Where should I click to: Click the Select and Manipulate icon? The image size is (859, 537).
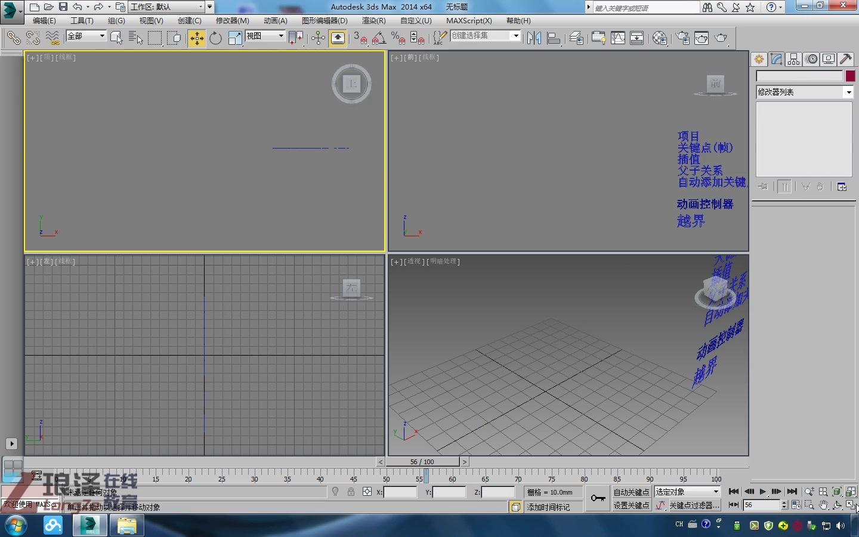[318, 38]
